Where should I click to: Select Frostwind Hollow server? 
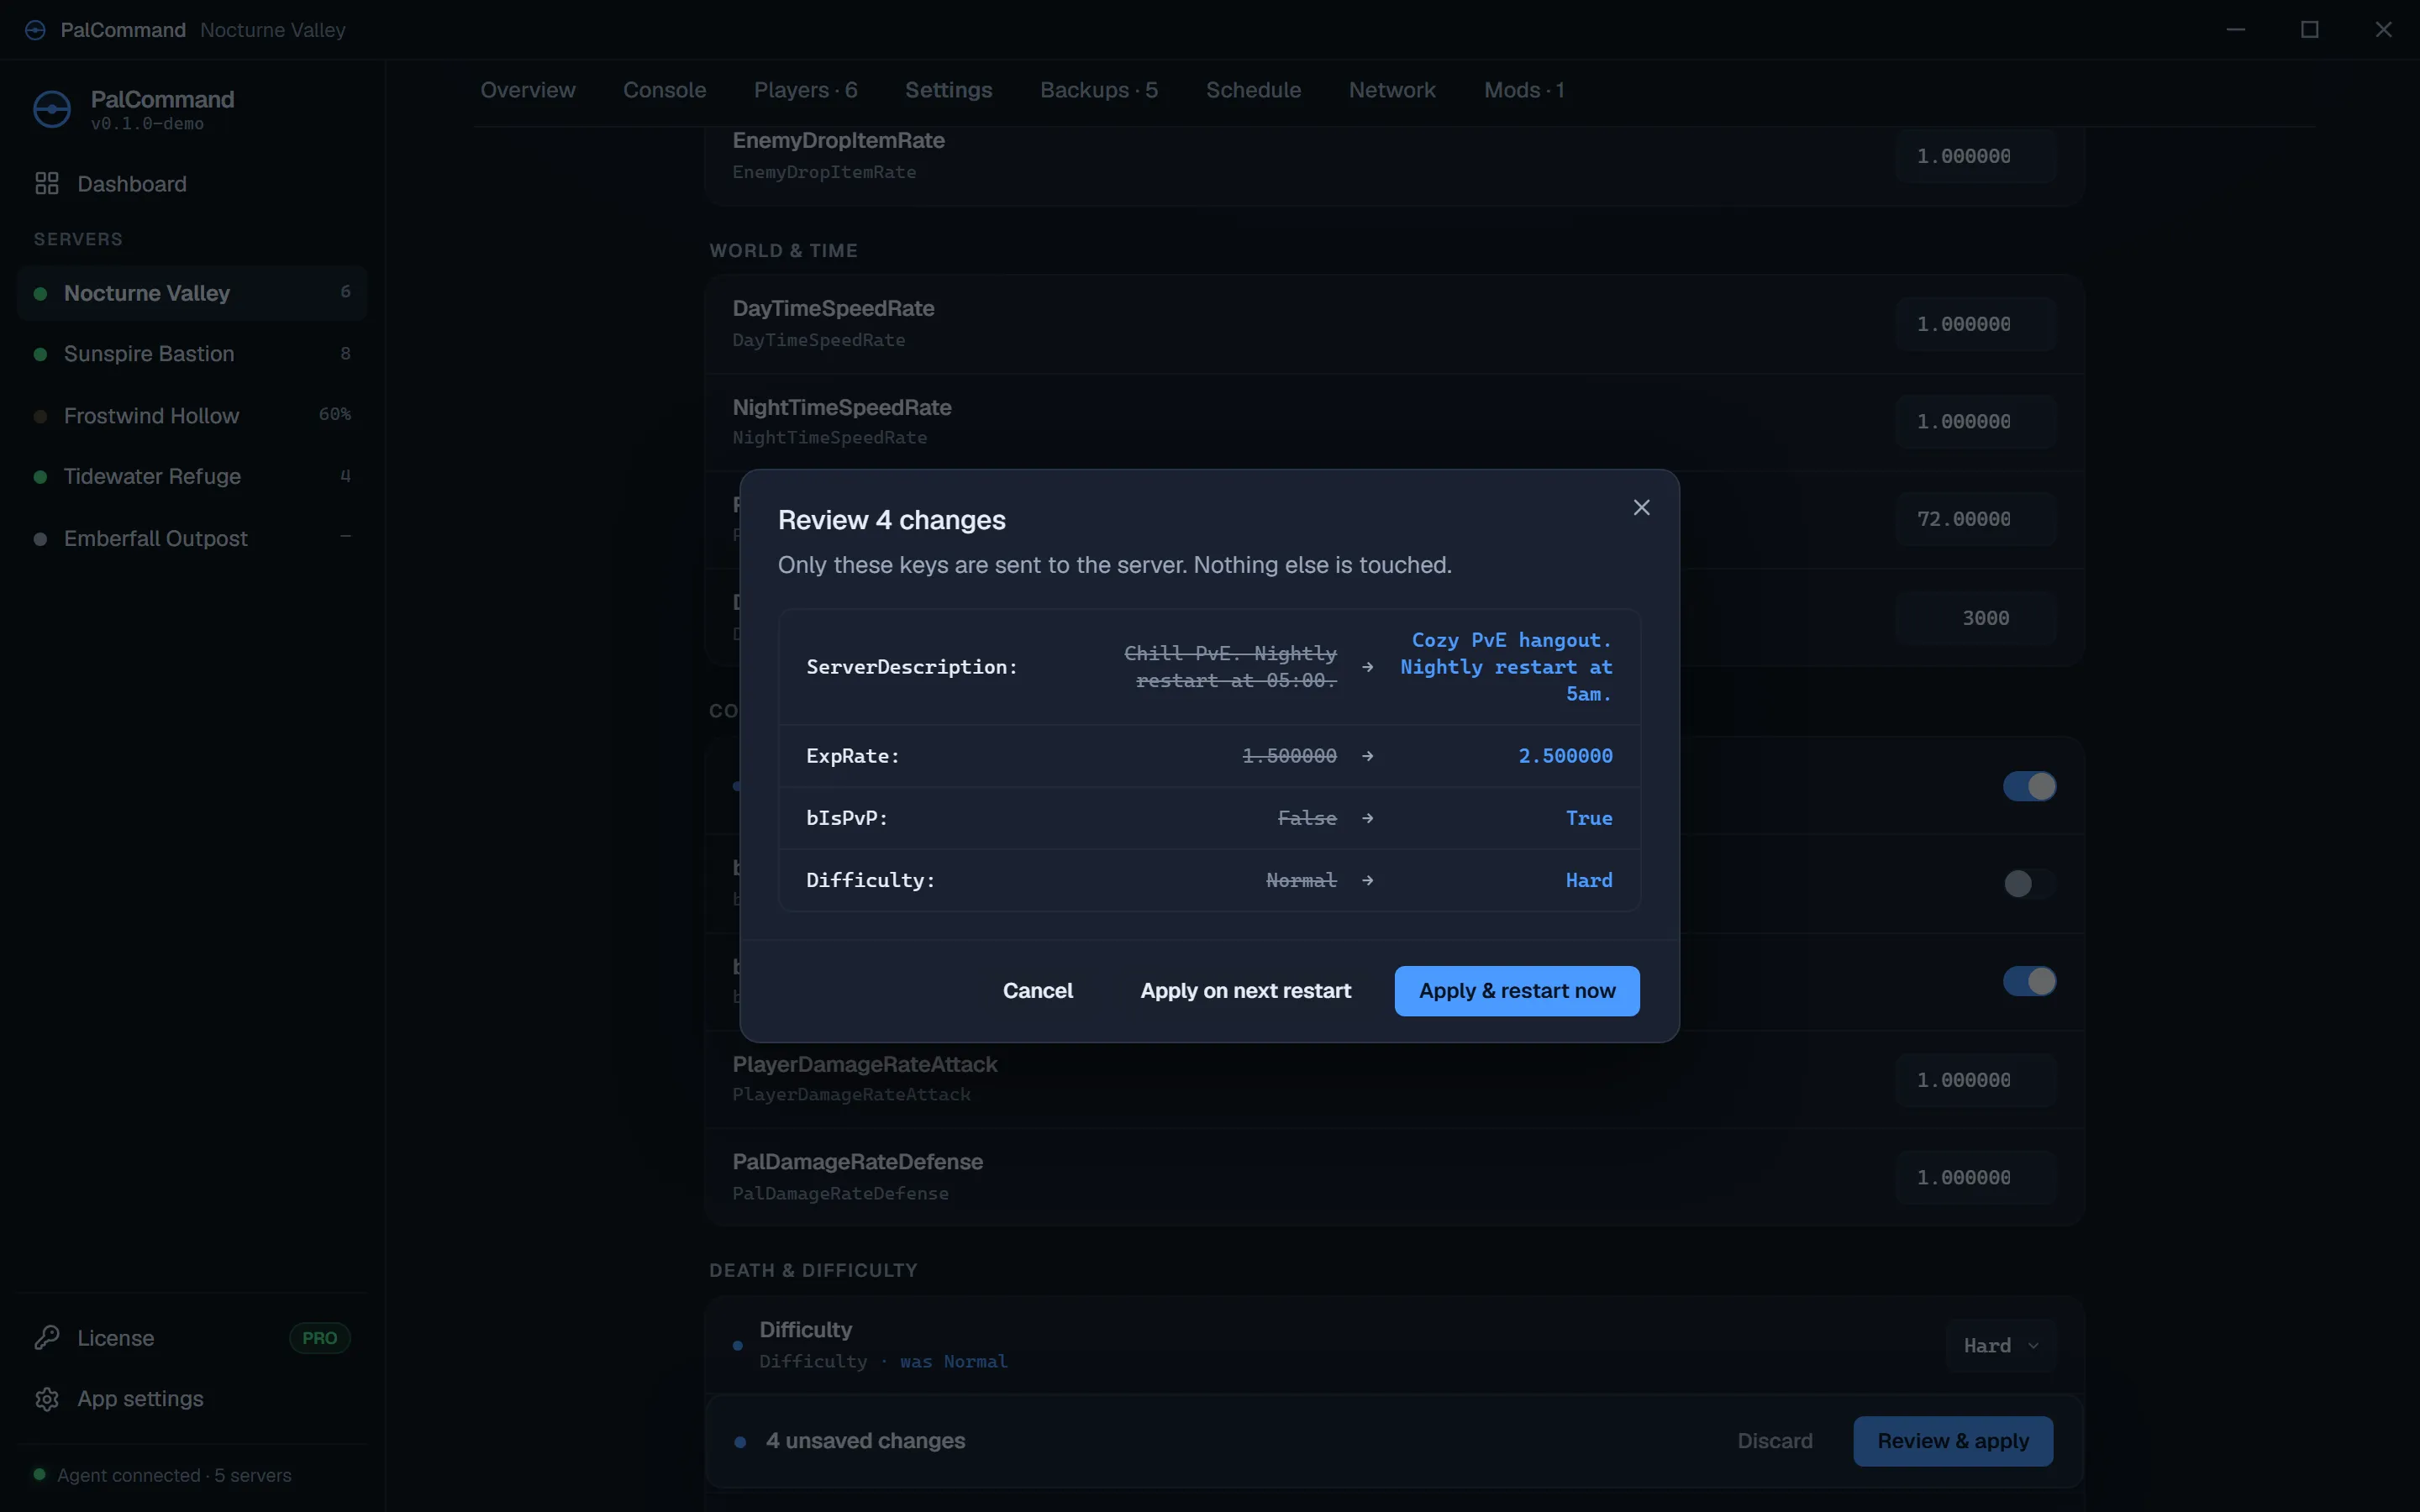[x=191, y=415]
